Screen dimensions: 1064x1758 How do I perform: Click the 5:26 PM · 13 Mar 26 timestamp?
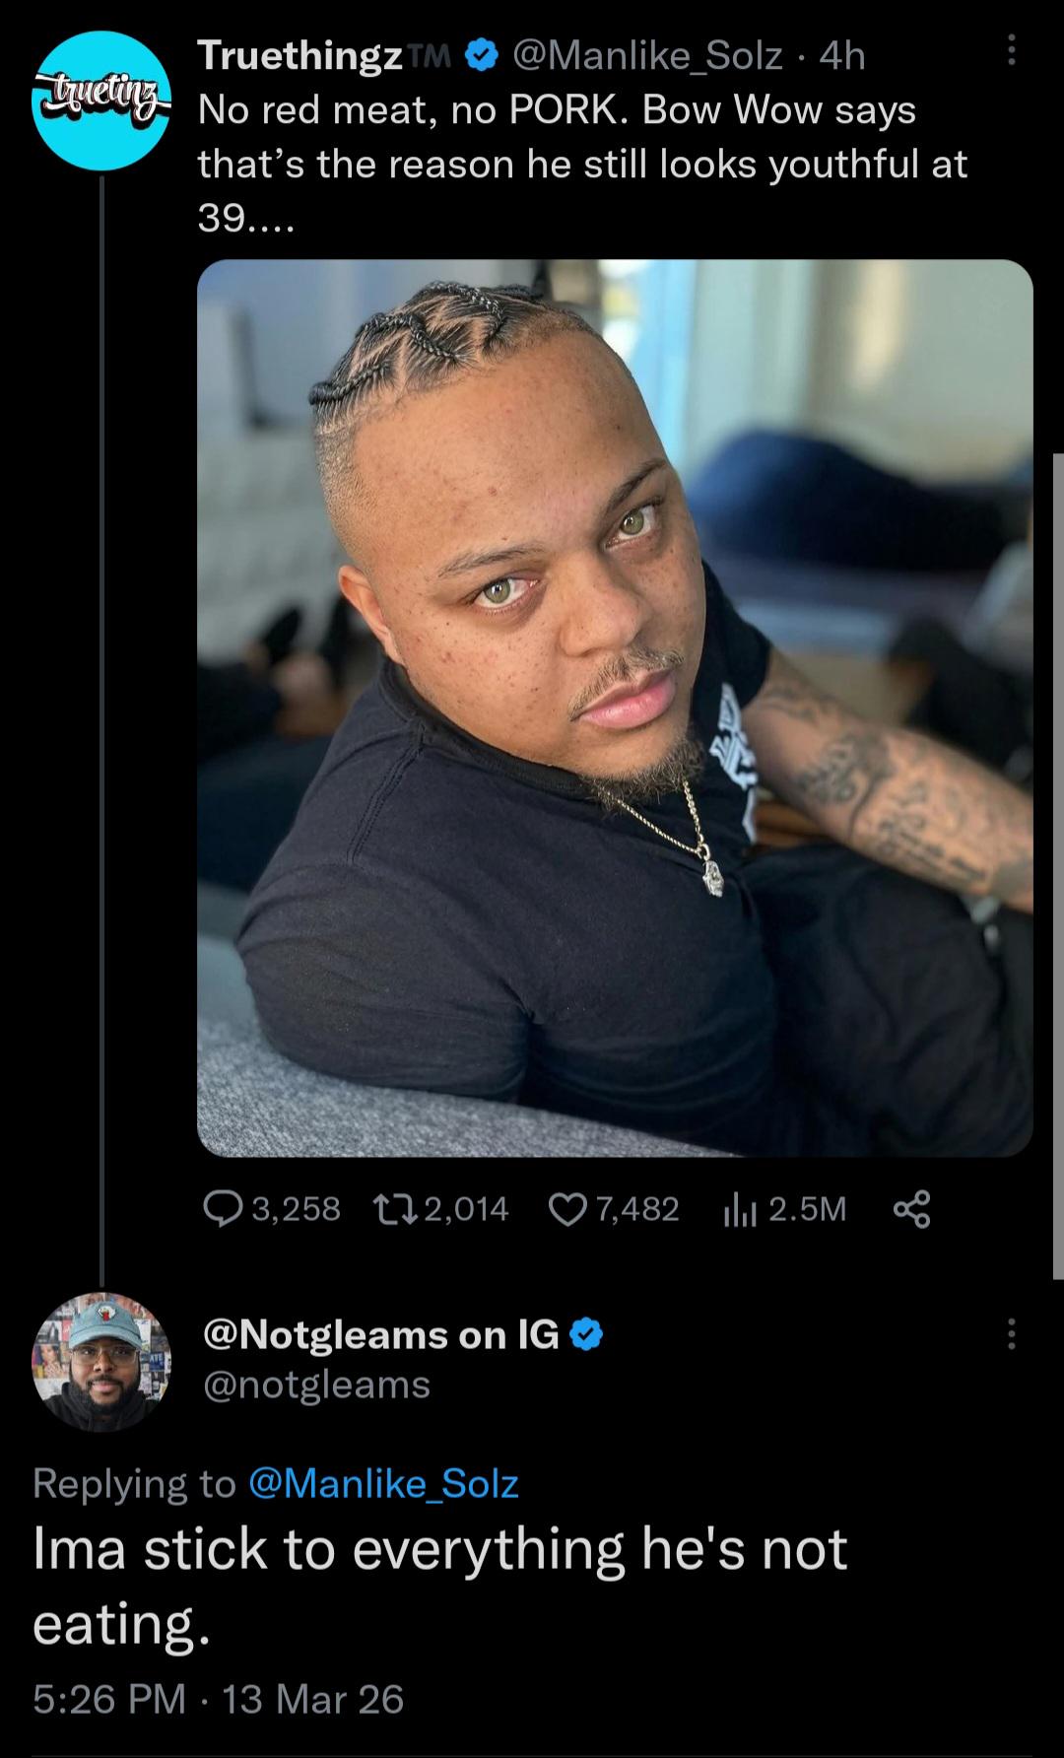(218, 1698)
